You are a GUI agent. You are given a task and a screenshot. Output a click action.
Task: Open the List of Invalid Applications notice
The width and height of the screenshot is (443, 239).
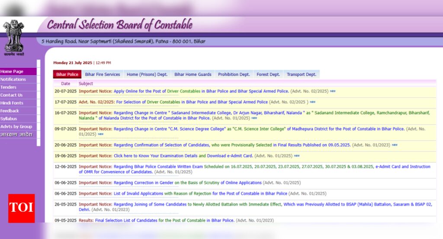point(200,194)
